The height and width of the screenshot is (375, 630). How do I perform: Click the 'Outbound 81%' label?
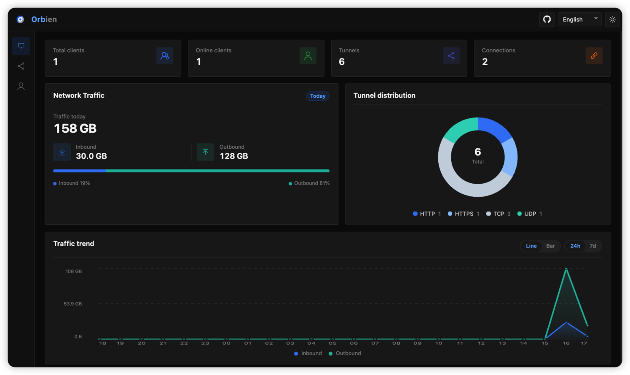click(x=309, y=183)
